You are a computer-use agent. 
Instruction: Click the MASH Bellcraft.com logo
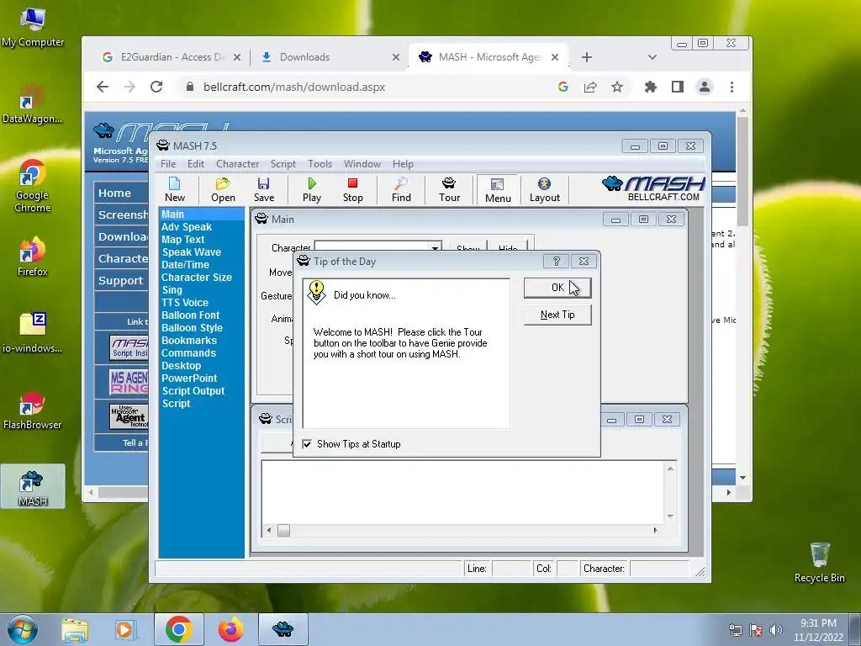(652, 188)
